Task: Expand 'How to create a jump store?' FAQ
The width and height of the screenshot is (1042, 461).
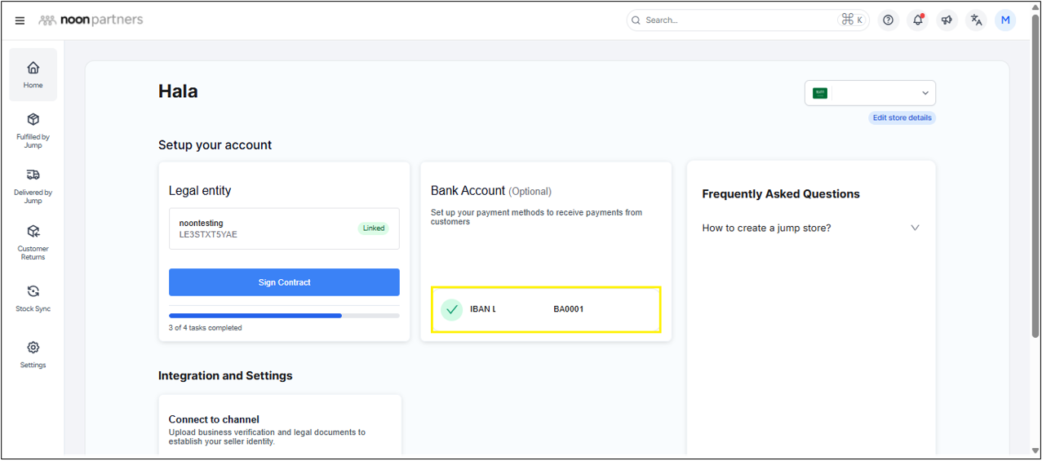Action: coord(810,228)
